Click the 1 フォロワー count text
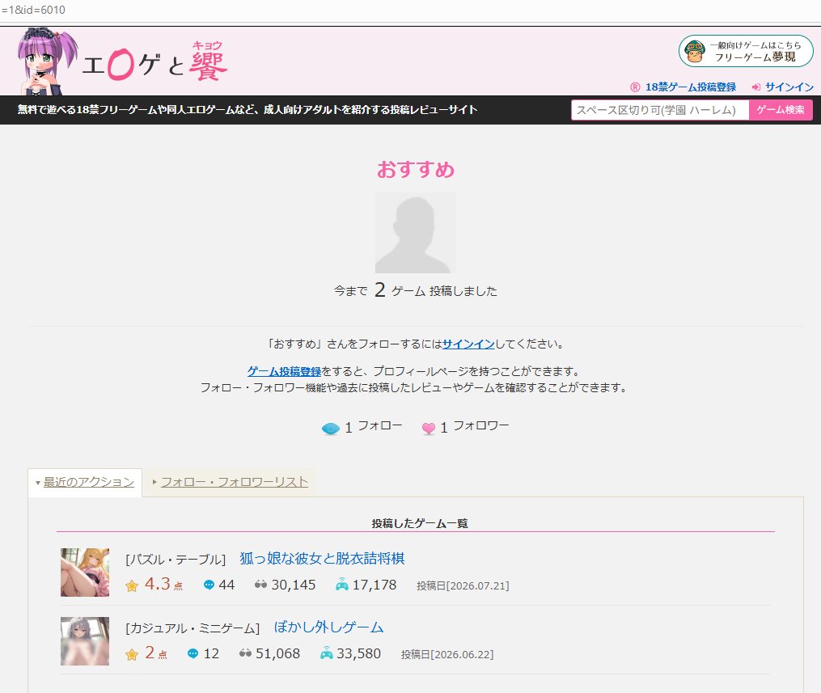Viewport: 821px width, 693px height. click(474, 427)
